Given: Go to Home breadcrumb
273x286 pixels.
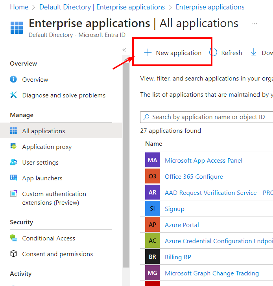Looking at the screenshot, I should [x=19, y=7].
